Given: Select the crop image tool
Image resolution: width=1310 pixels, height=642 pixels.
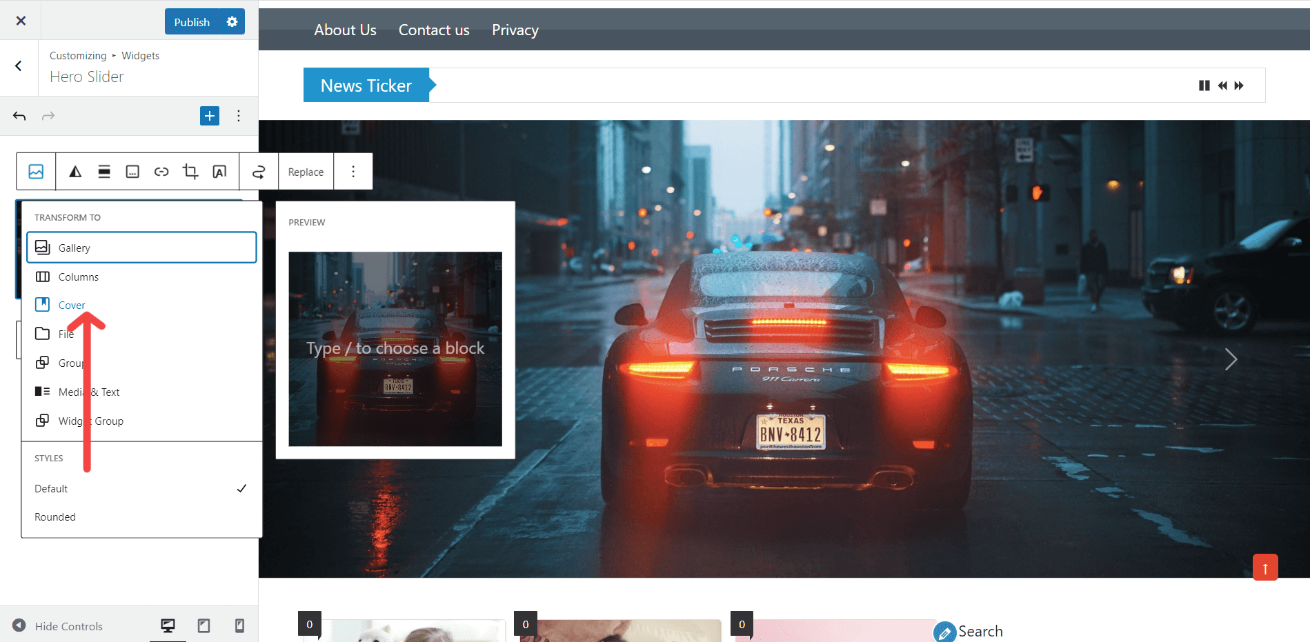Looking at the screenshot, I should [x=190, y=172].
